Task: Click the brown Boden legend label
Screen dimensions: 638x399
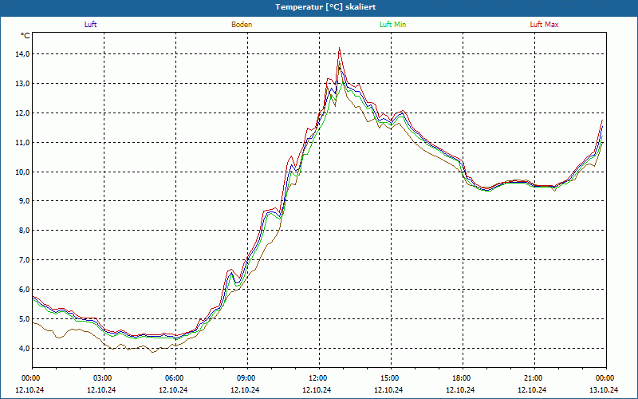Action: 242,25
